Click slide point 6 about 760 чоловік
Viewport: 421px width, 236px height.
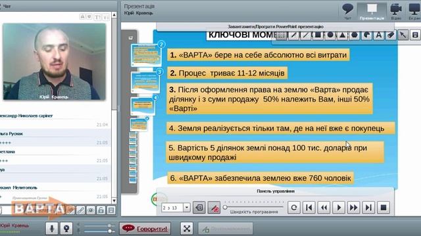[260, 178]
